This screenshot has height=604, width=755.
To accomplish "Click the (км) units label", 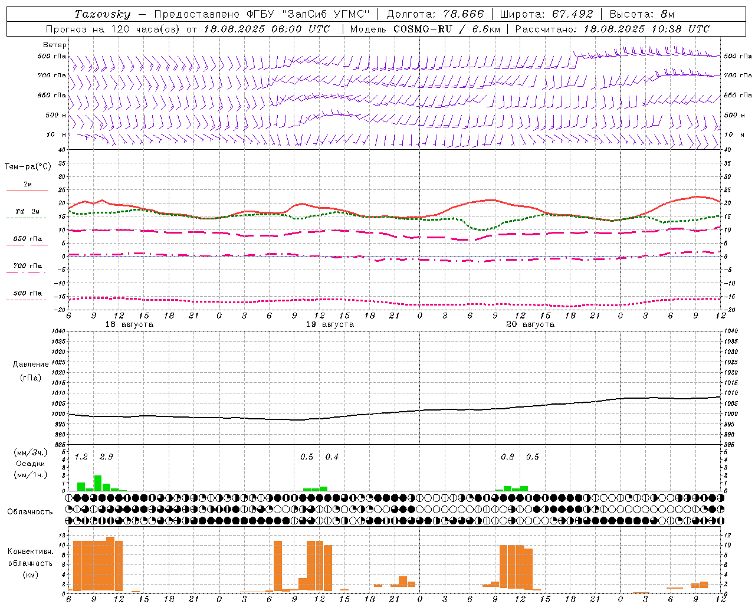I will pyautogui.click(x=30, y=575).
